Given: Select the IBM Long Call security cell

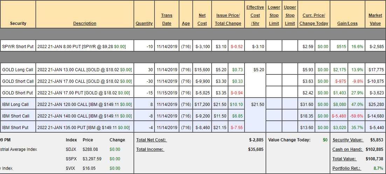Looking at the screenshot, I should [18, 104].
